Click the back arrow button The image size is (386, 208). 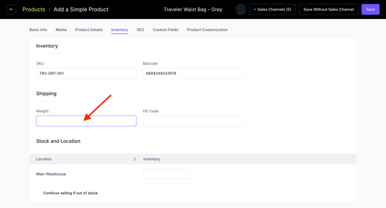pos(11,9)
